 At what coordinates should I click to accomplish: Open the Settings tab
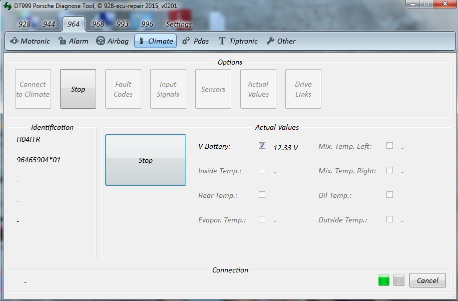[179, 24]
